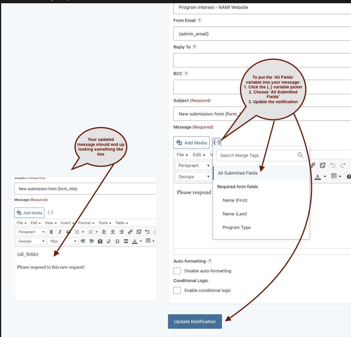Screen dimensions: 351x337
Task: Expand numbered list style arrow in sample editor
Action: point(97,232)
